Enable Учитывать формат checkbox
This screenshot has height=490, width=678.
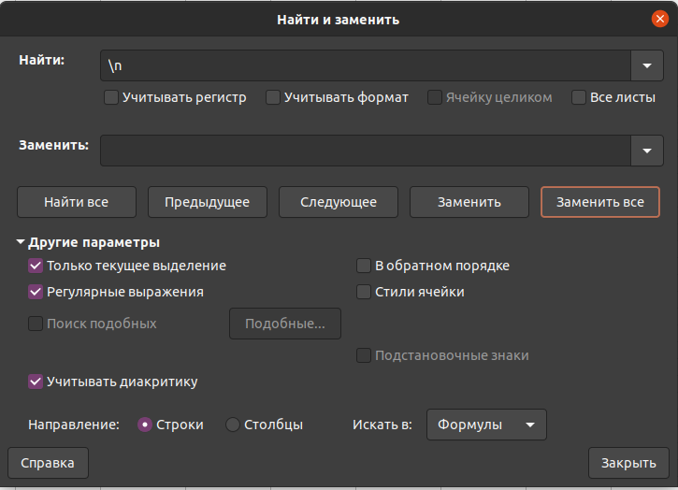[x=273, y=97]
